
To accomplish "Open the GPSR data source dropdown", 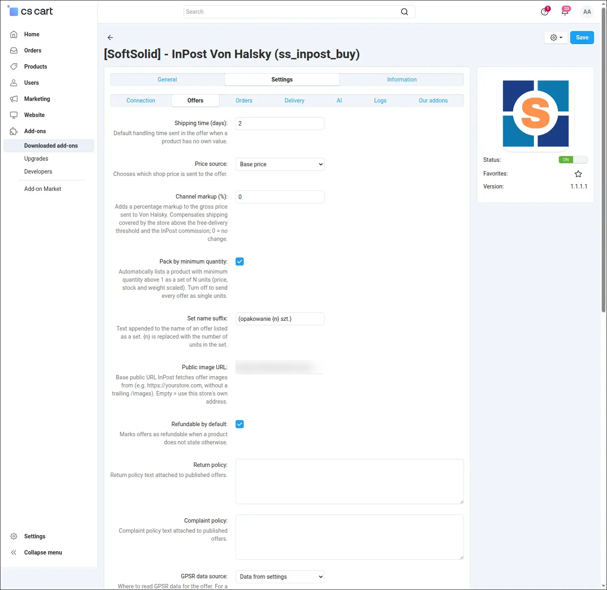I will (280, 577).
